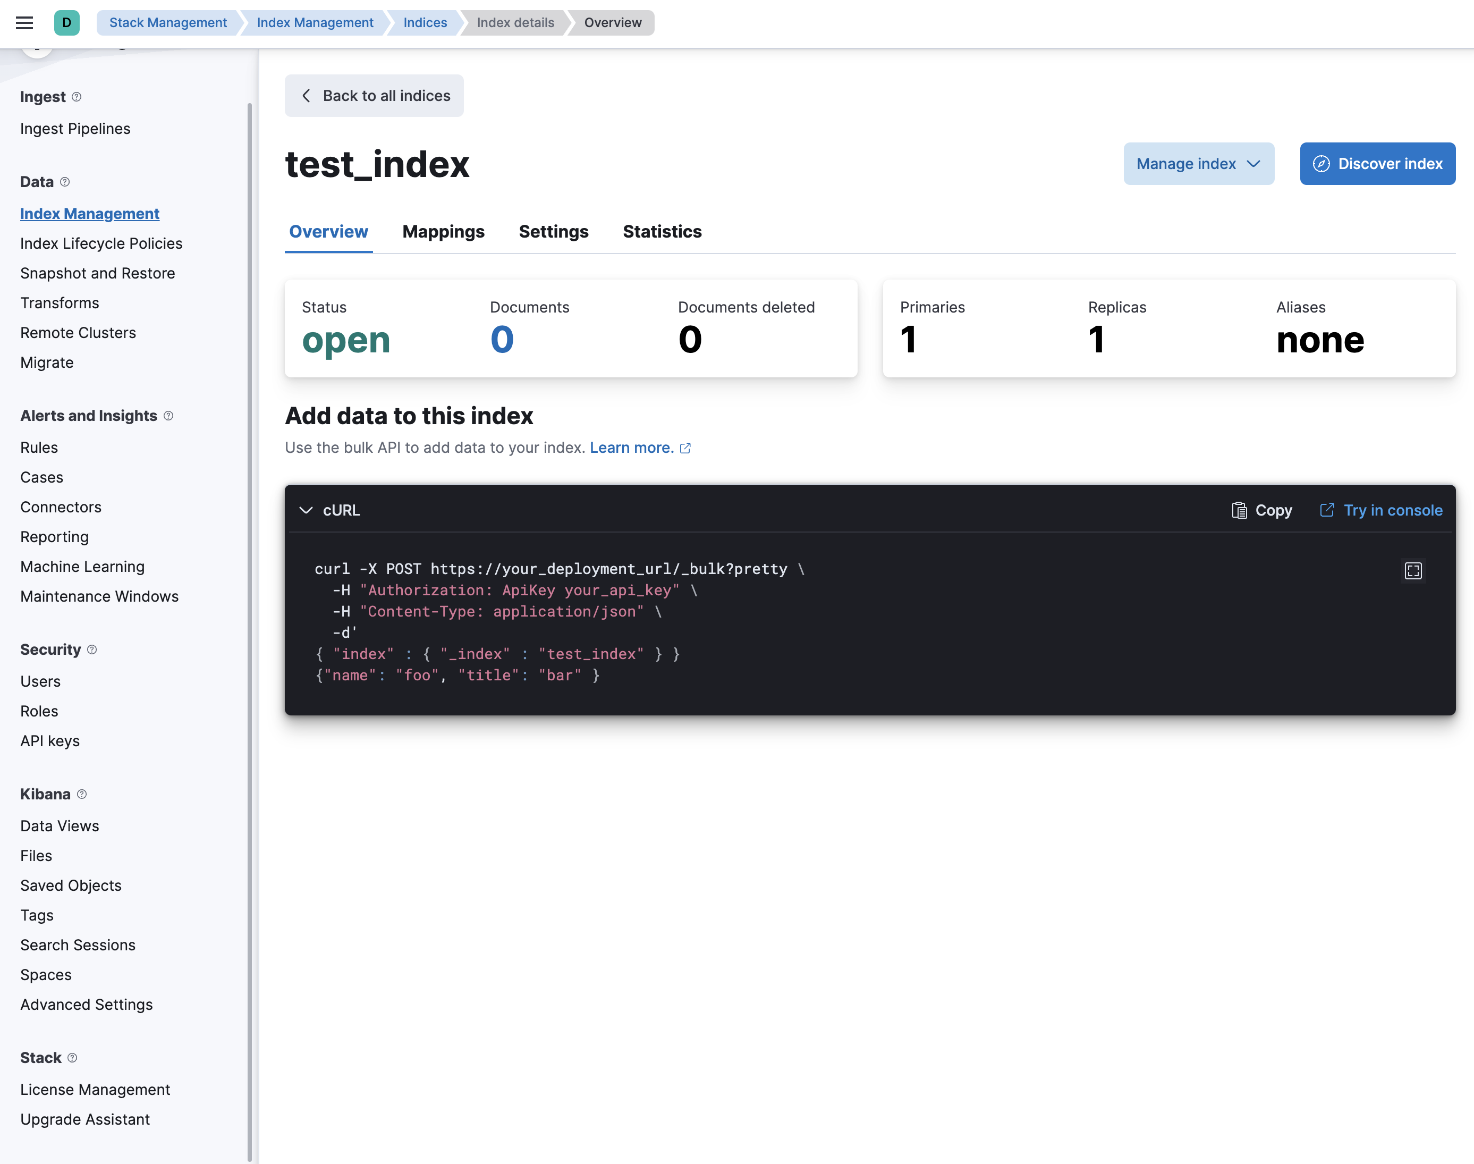The image size is (1474, 1164).
Task: Click the Copy cURL command icon
Action: [x=1240, y=510]
